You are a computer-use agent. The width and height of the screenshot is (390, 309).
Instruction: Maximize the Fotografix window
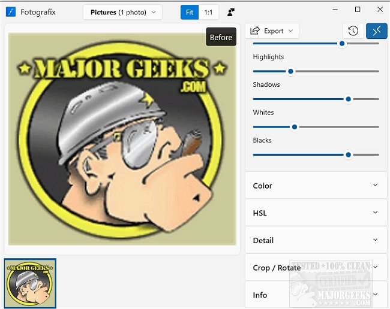coord(358,10)
